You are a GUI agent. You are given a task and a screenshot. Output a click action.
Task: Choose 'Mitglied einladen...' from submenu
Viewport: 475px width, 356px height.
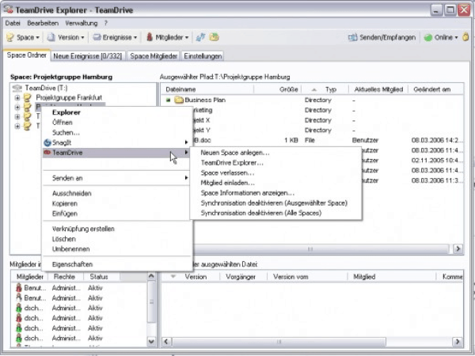(x=227, y=182)
